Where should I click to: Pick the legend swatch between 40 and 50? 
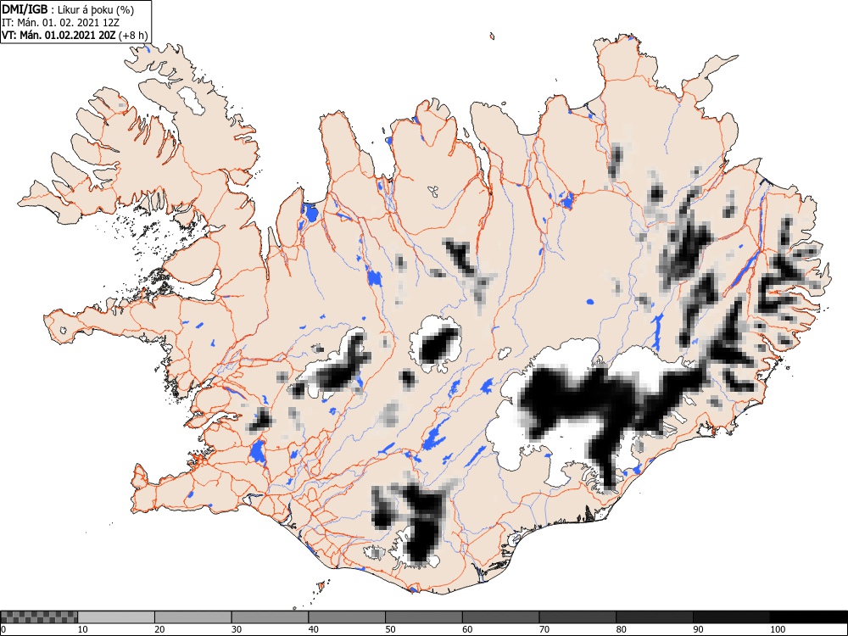click(x=347, y=617)
